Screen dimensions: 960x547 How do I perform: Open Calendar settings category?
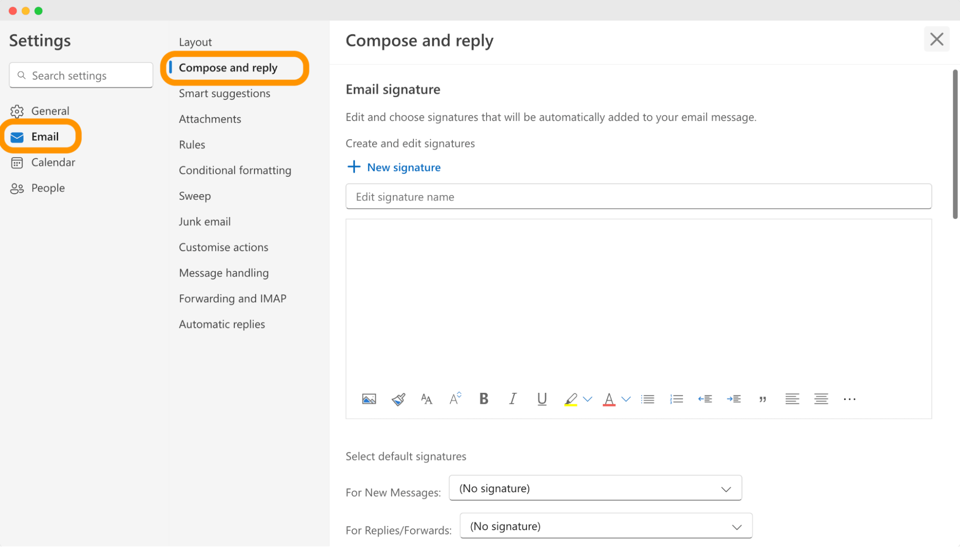point(43,162)
